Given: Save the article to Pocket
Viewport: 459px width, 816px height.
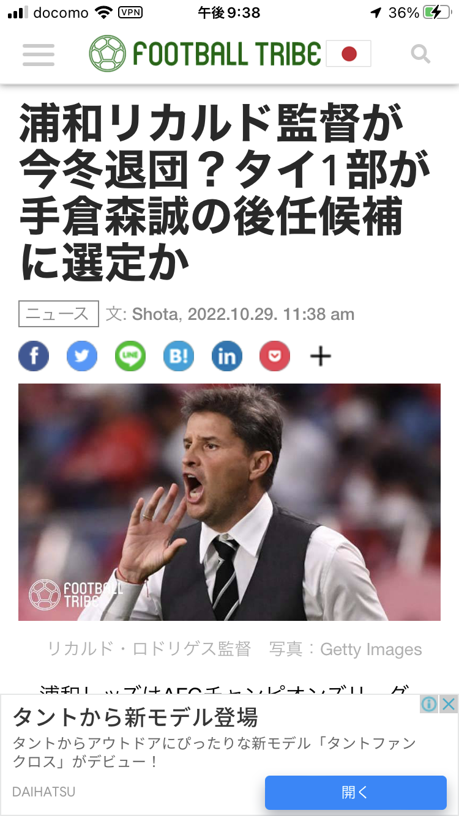Looking at the screenshot, I should [x=275, y=356].
